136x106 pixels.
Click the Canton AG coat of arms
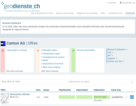3,44
